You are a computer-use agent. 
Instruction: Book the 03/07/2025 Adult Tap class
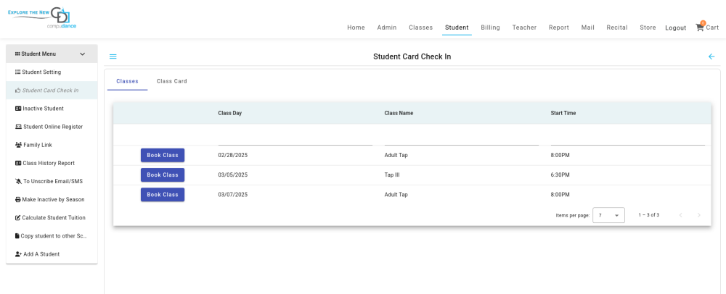163,195
